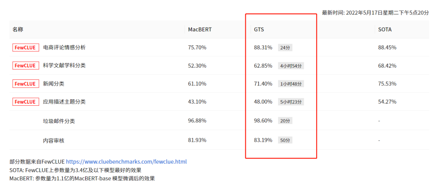This screenshot has height=188, width=438.
Task: Select the 20分 time tag
Action: click(285, 121)
